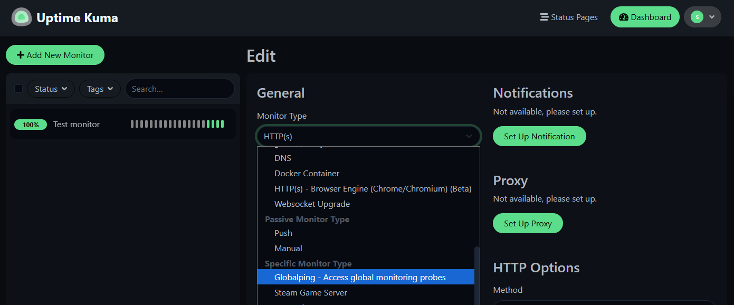Expand the Monitor Type dropdown chevron
The image size is (734, 305).
click(x=469, y=136)
